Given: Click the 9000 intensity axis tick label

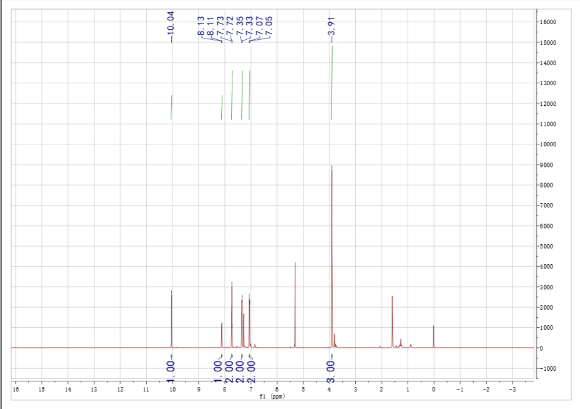Looking at the screenshot, I should [547, 165].
